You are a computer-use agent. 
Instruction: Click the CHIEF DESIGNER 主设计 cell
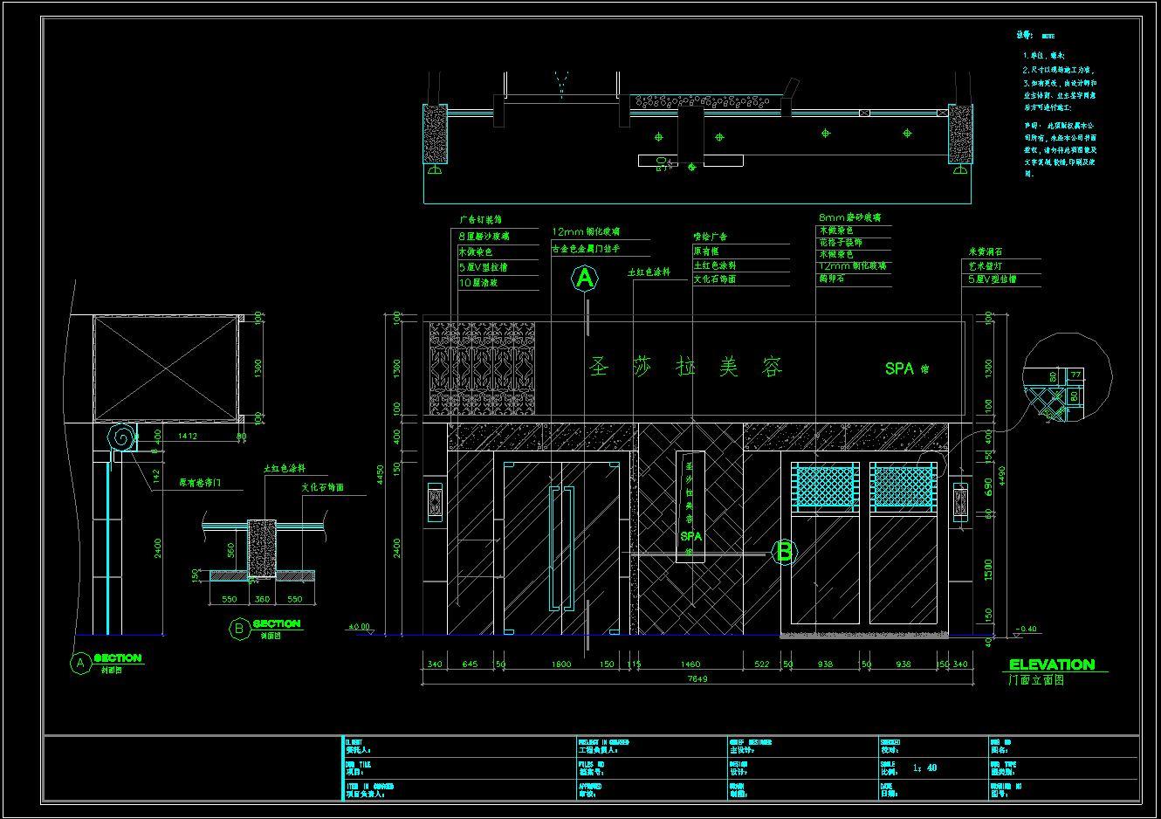[x=802, y=746]
